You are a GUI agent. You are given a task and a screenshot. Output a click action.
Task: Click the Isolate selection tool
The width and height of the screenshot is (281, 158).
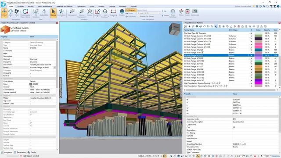click(x=90, y=13)
